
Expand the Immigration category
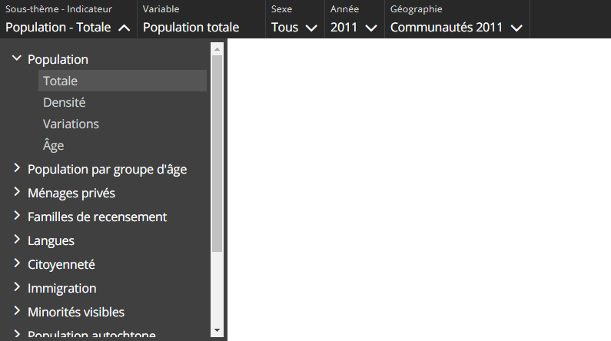(17, 288)
